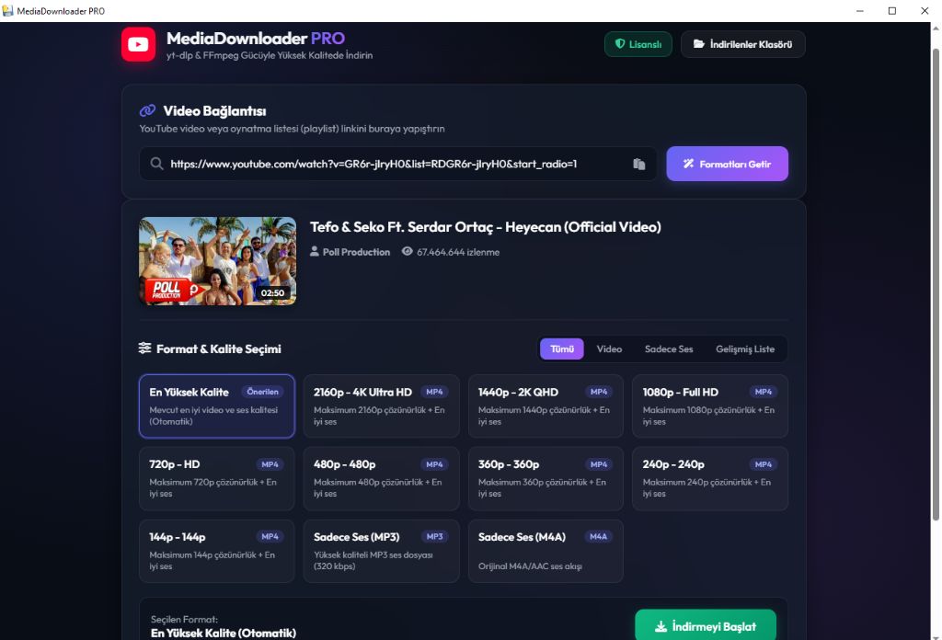
Task: Click the MediaDownloader PRO title bar app icon
Action: coord(7,11)
